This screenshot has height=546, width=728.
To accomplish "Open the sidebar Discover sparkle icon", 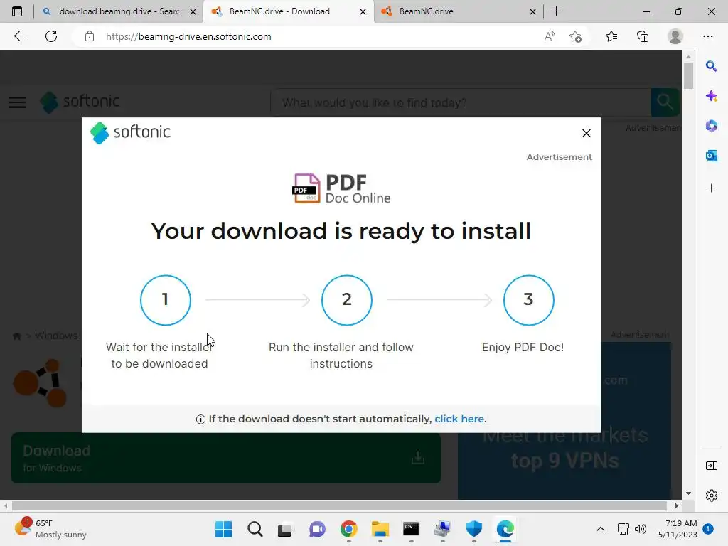I will point(711,96).
